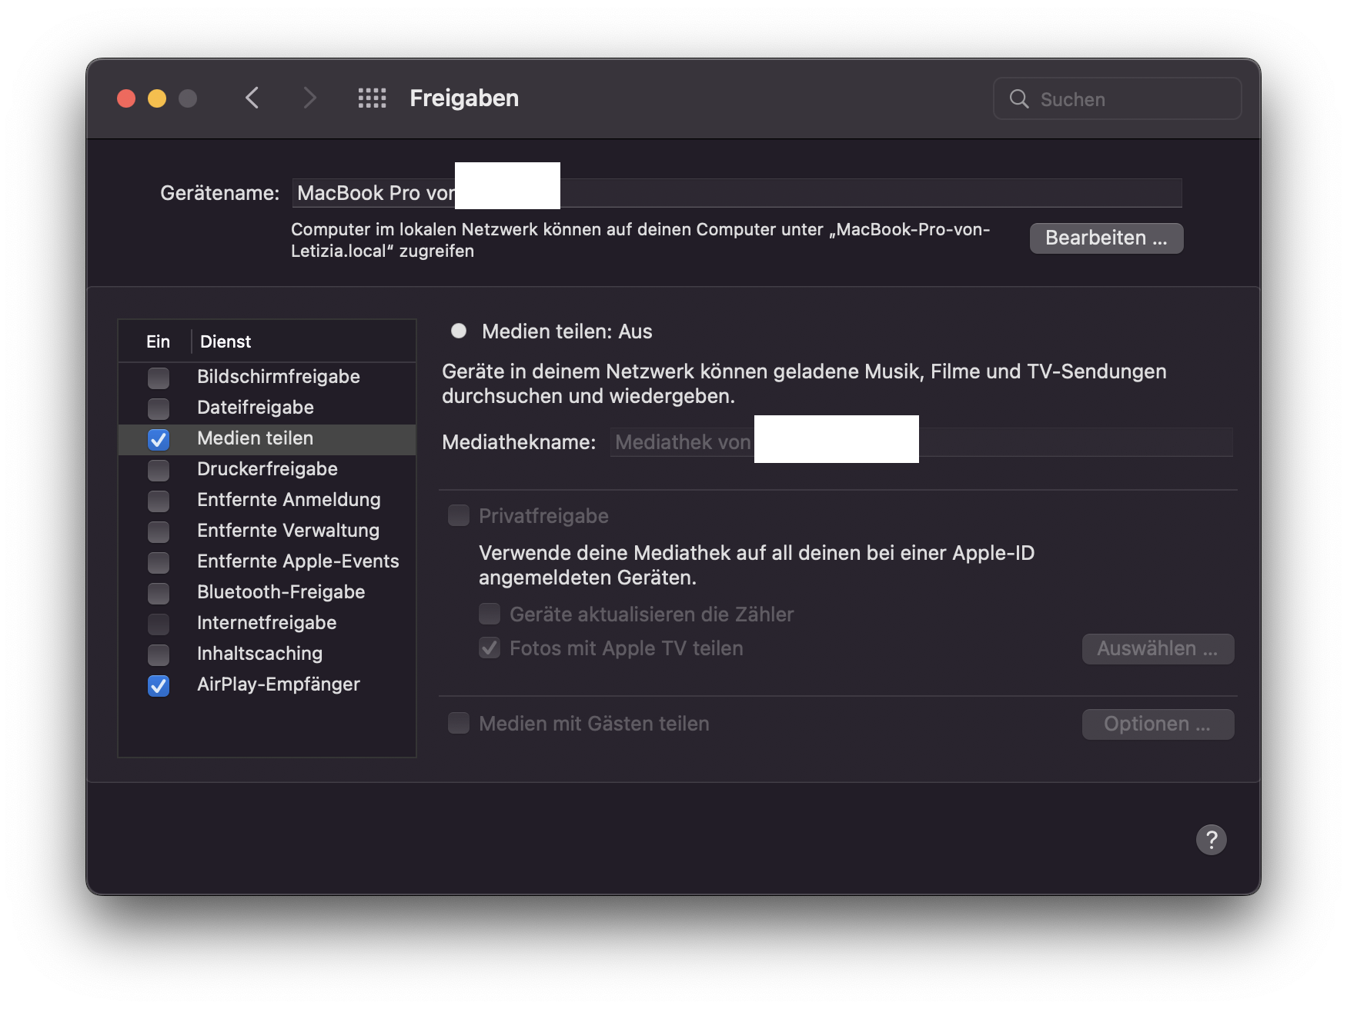Open help with the question mark button

tap(1211, 840)
